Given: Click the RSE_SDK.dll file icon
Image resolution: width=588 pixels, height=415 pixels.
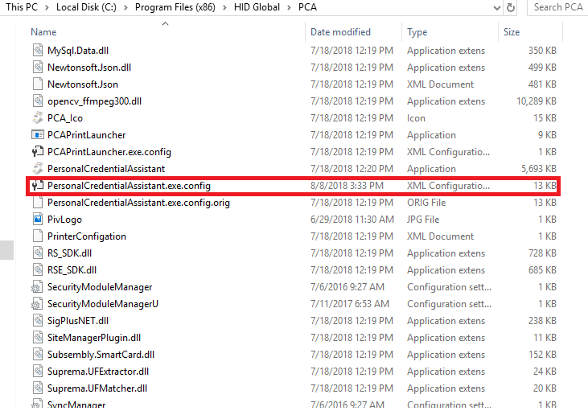Looking at the screenshot, I should pyautogui.click(x=38, y=270).
